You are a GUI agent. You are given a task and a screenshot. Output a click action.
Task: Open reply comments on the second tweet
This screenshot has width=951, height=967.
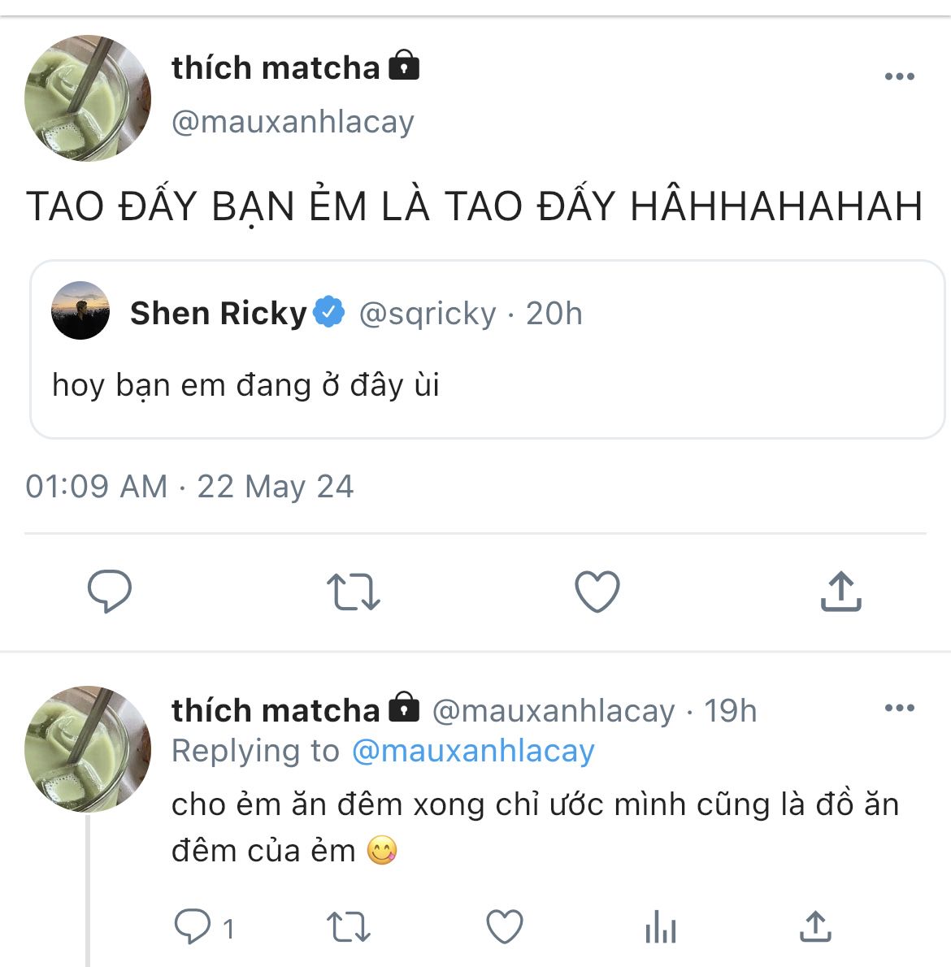tap(193, 927)
